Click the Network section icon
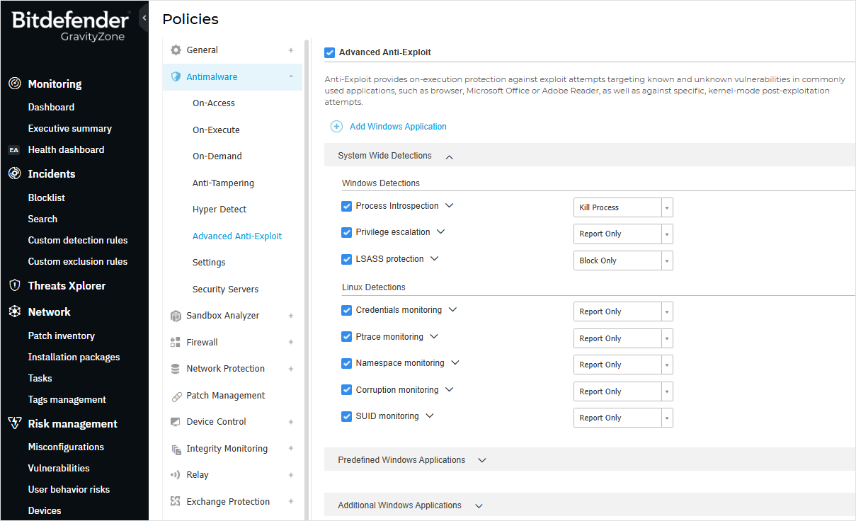Screen dimensions: 856x521 pos(14,311)
